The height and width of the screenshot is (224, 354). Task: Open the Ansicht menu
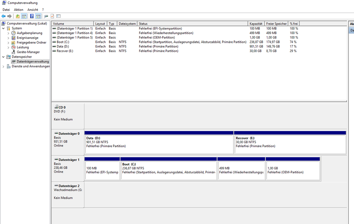click(33, 10)
